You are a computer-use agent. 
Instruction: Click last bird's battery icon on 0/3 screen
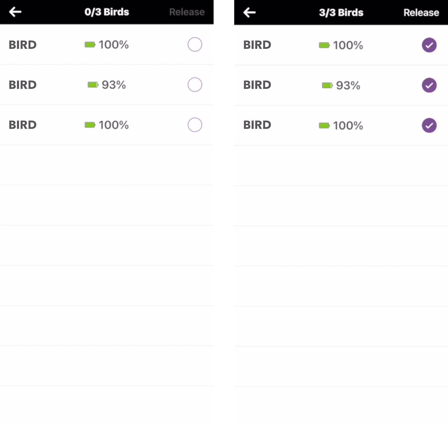pyautogui.click(x=90, y=125)
